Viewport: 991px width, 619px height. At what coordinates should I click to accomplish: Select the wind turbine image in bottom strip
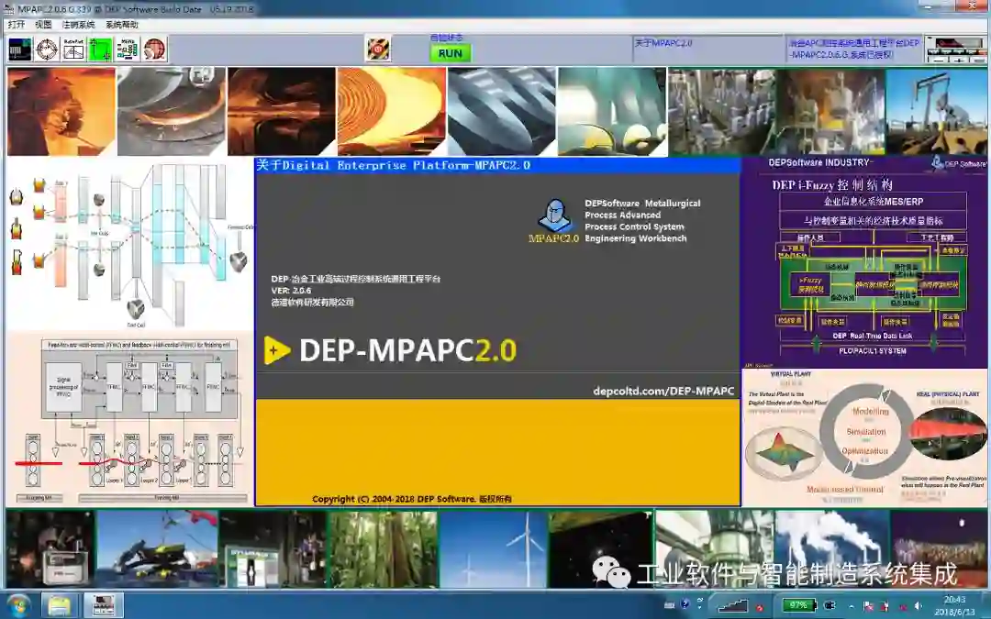(x=494, y=548)
